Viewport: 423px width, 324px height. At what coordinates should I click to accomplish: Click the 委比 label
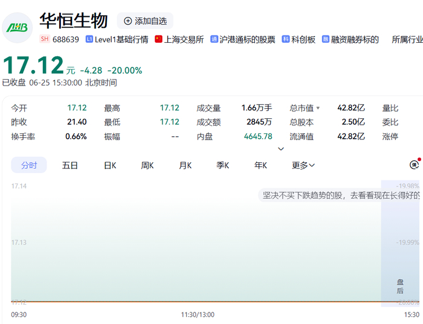pyautogui.click(x=390, y=122)
